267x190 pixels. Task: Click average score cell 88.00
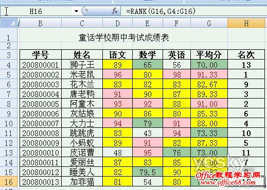(x=209, y=123)
